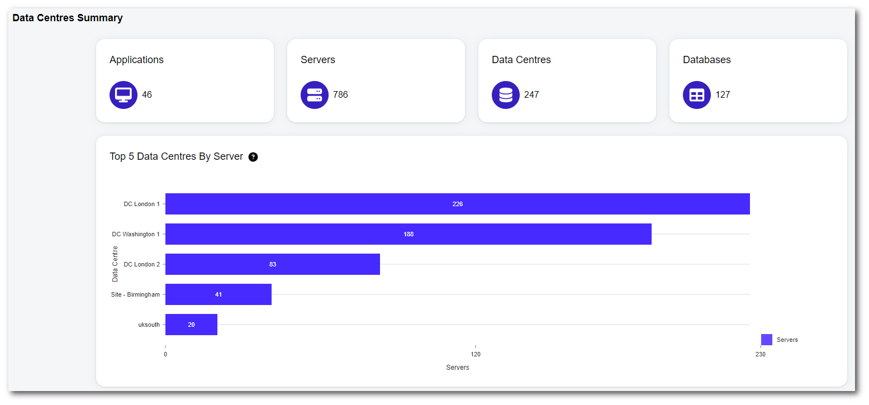Click the 247 data centres count
869x405 pixels.
pyautogui.click(x=531, y=95)
